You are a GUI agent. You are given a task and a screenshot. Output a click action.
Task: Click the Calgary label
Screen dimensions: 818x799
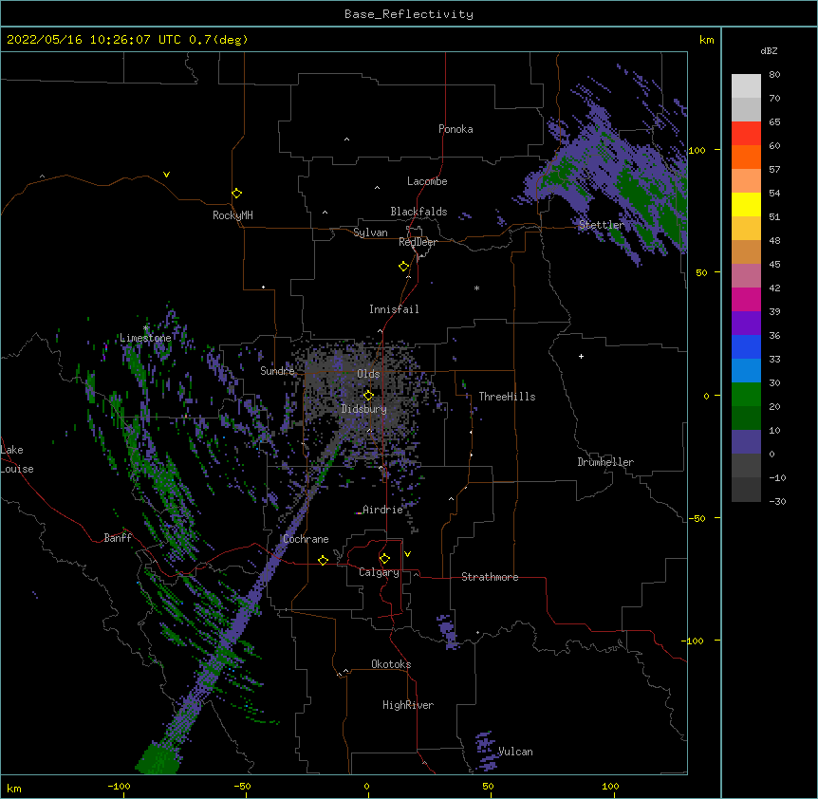[x=379, y=572]
